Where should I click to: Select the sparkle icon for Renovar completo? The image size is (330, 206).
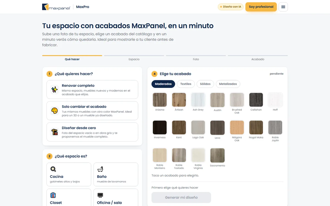pos(54,90)
